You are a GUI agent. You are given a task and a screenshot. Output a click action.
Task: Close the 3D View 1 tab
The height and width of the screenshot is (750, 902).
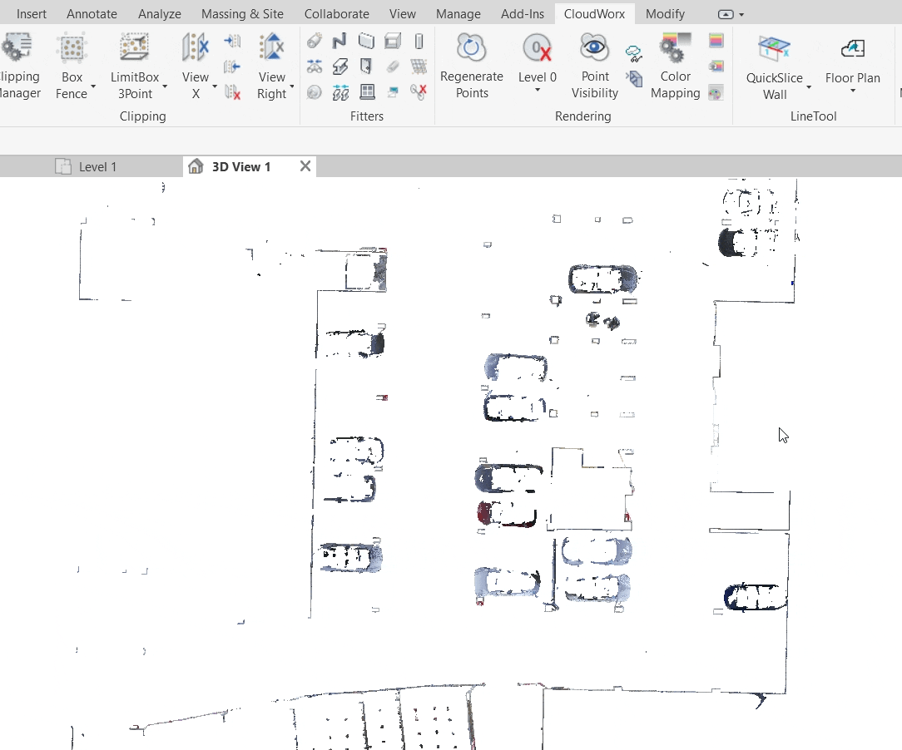point(305,166)
